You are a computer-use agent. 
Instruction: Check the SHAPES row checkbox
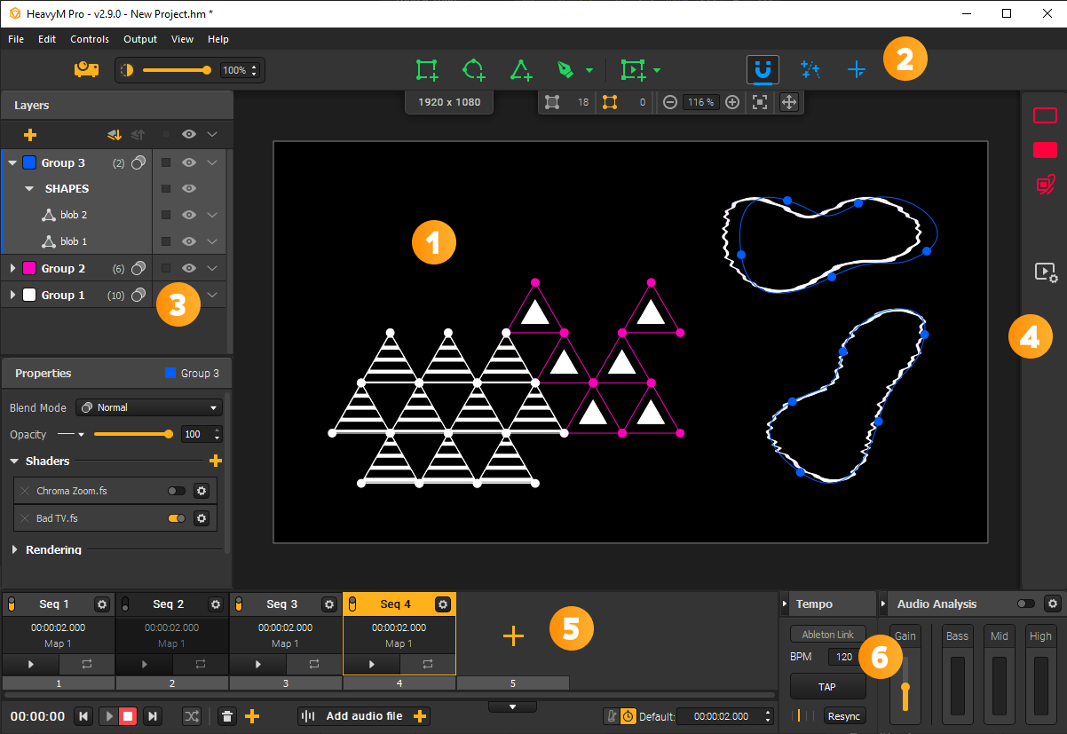tap(165, 189)
